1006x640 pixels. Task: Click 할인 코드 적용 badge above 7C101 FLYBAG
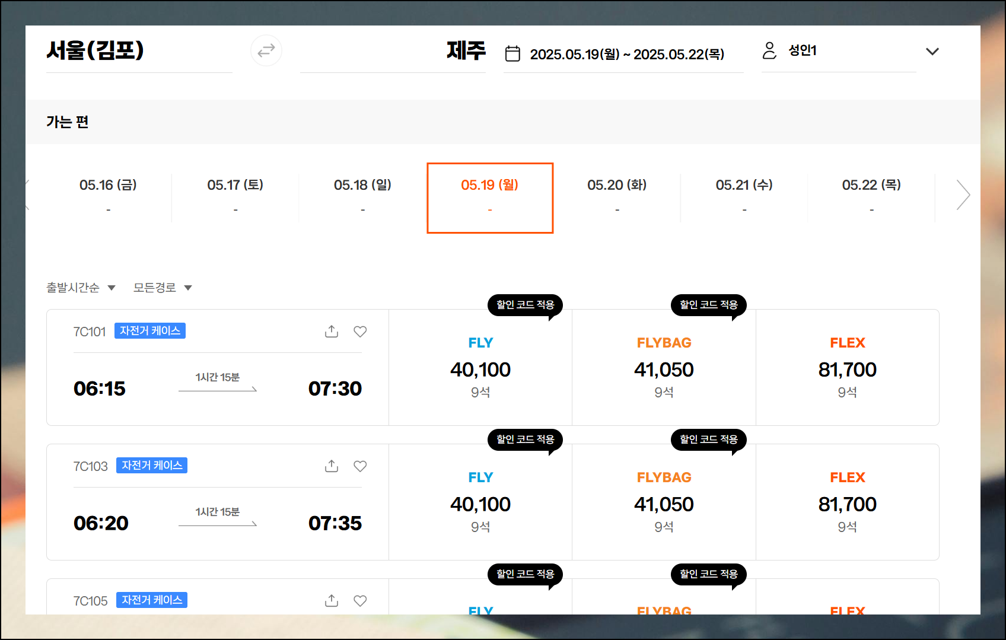pyautogui.click(x=709, y=305)
